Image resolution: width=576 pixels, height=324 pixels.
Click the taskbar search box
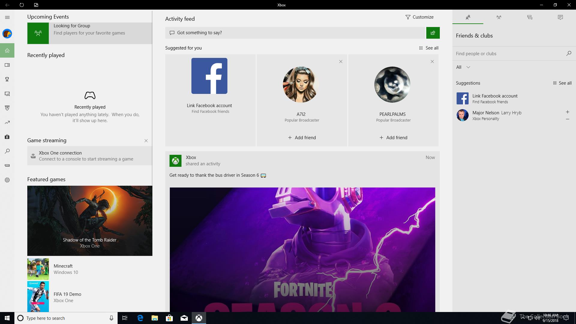[x=66, y=318]
